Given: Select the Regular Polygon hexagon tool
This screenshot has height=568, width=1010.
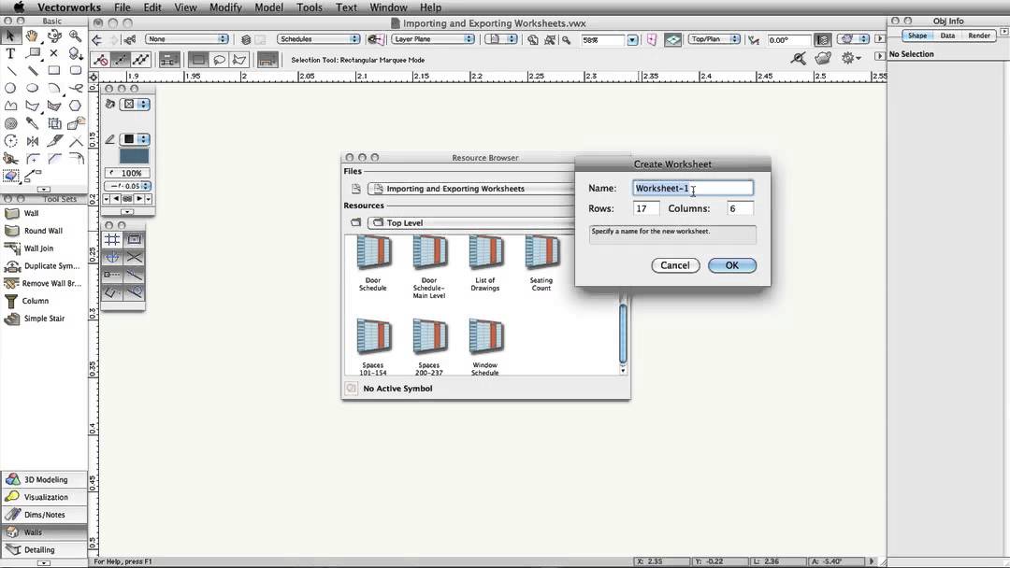Looking at the screenshot, I should pos(76,106).
